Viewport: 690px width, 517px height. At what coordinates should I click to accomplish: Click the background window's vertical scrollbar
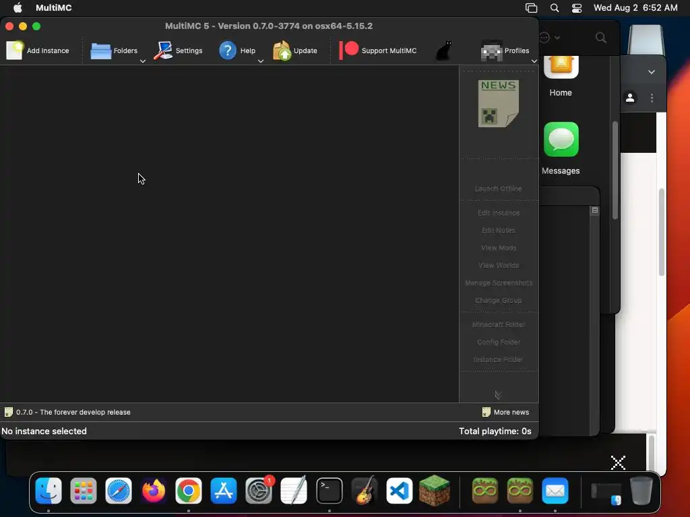pos(615,170)
